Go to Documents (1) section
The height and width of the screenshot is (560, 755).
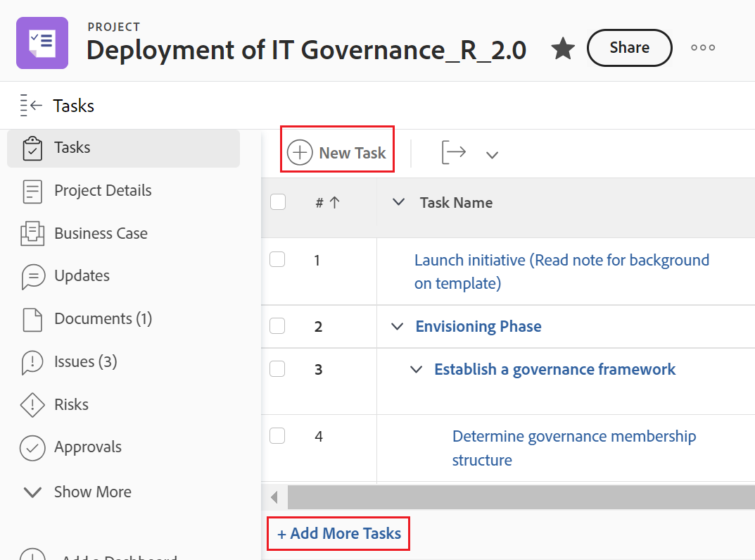tap(103, 318)
